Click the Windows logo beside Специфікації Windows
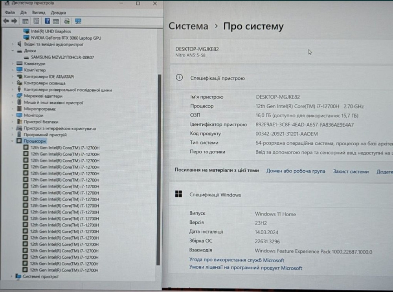This screenshot has width=393, height=292. (178, 194)
